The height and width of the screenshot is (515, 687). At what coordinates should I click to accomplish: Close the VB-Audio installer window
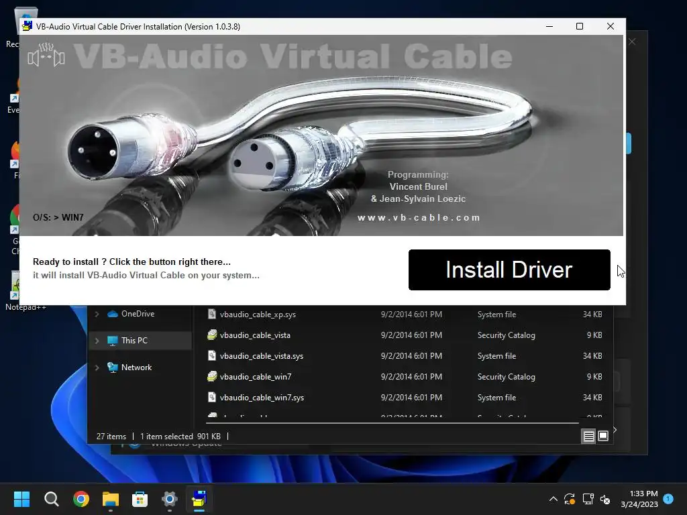click(x=611, y=26)
